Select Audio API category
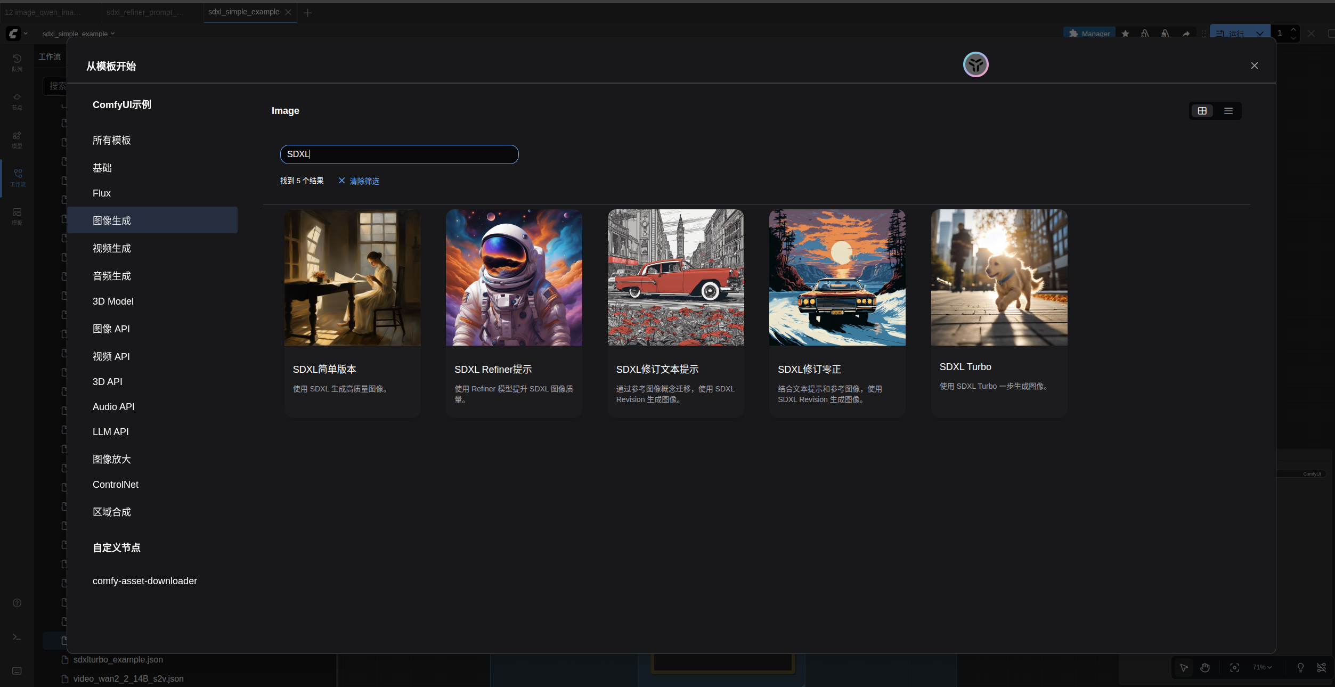1335x687 pixels. click(x=152, y=407)
